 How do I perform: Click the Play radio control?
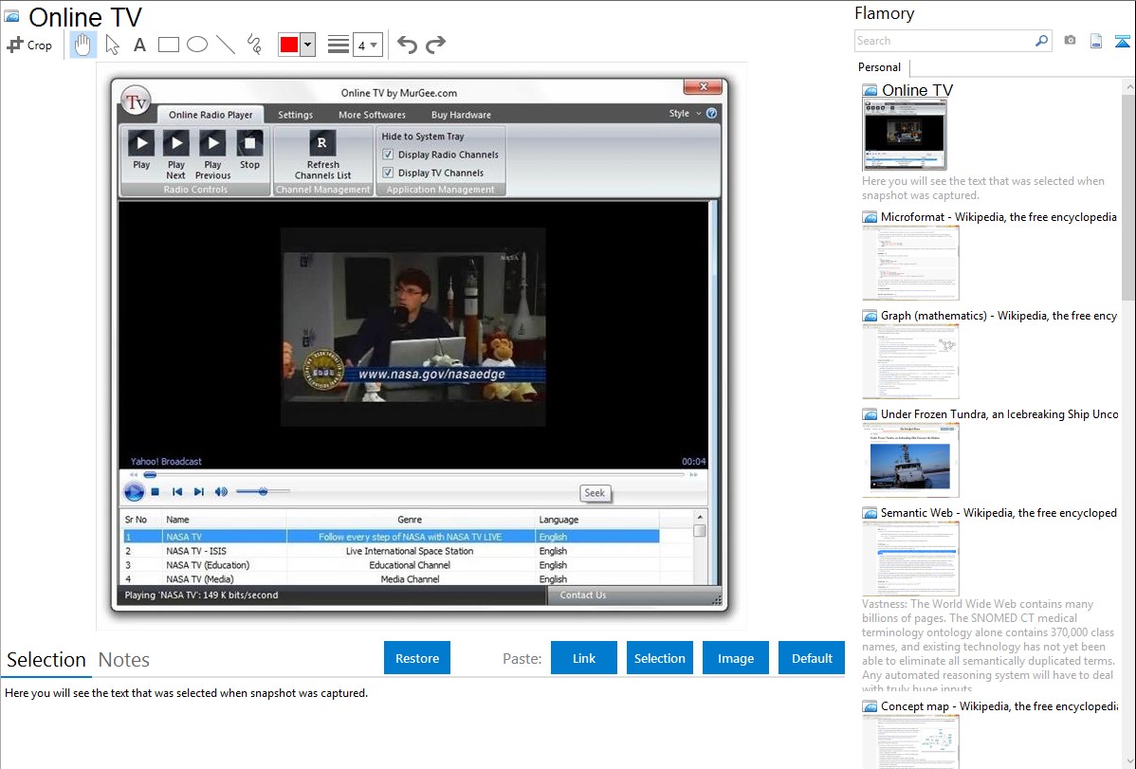point(141,150)
